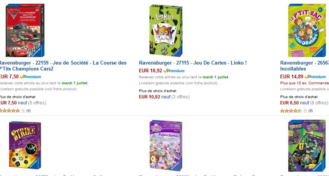The height and width of the screenshot is (176, 329).
Task: Open the Linko! card game image
Action: click(166, 31)
